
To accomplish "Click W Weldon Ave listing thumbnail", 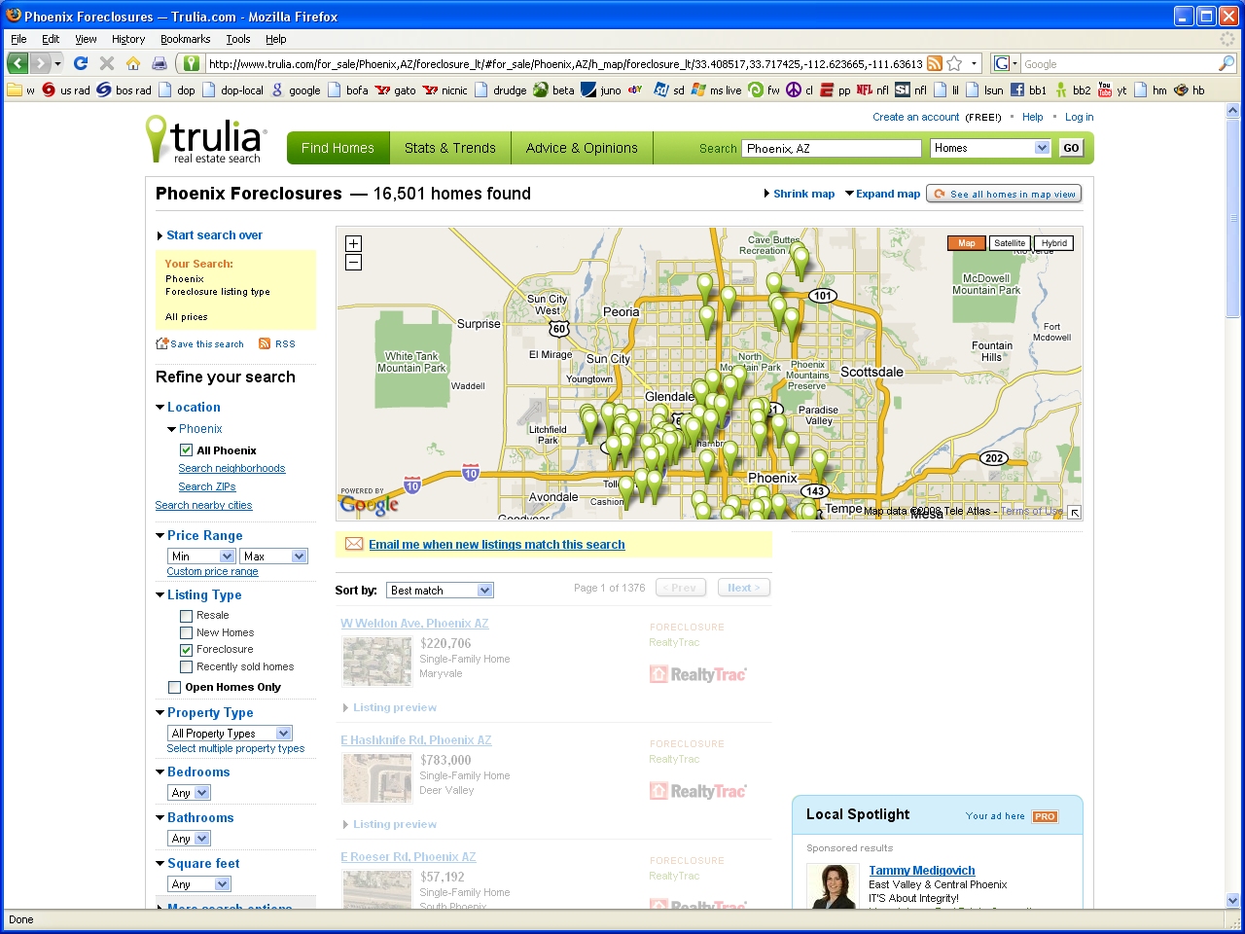I will tap(377, 662).
